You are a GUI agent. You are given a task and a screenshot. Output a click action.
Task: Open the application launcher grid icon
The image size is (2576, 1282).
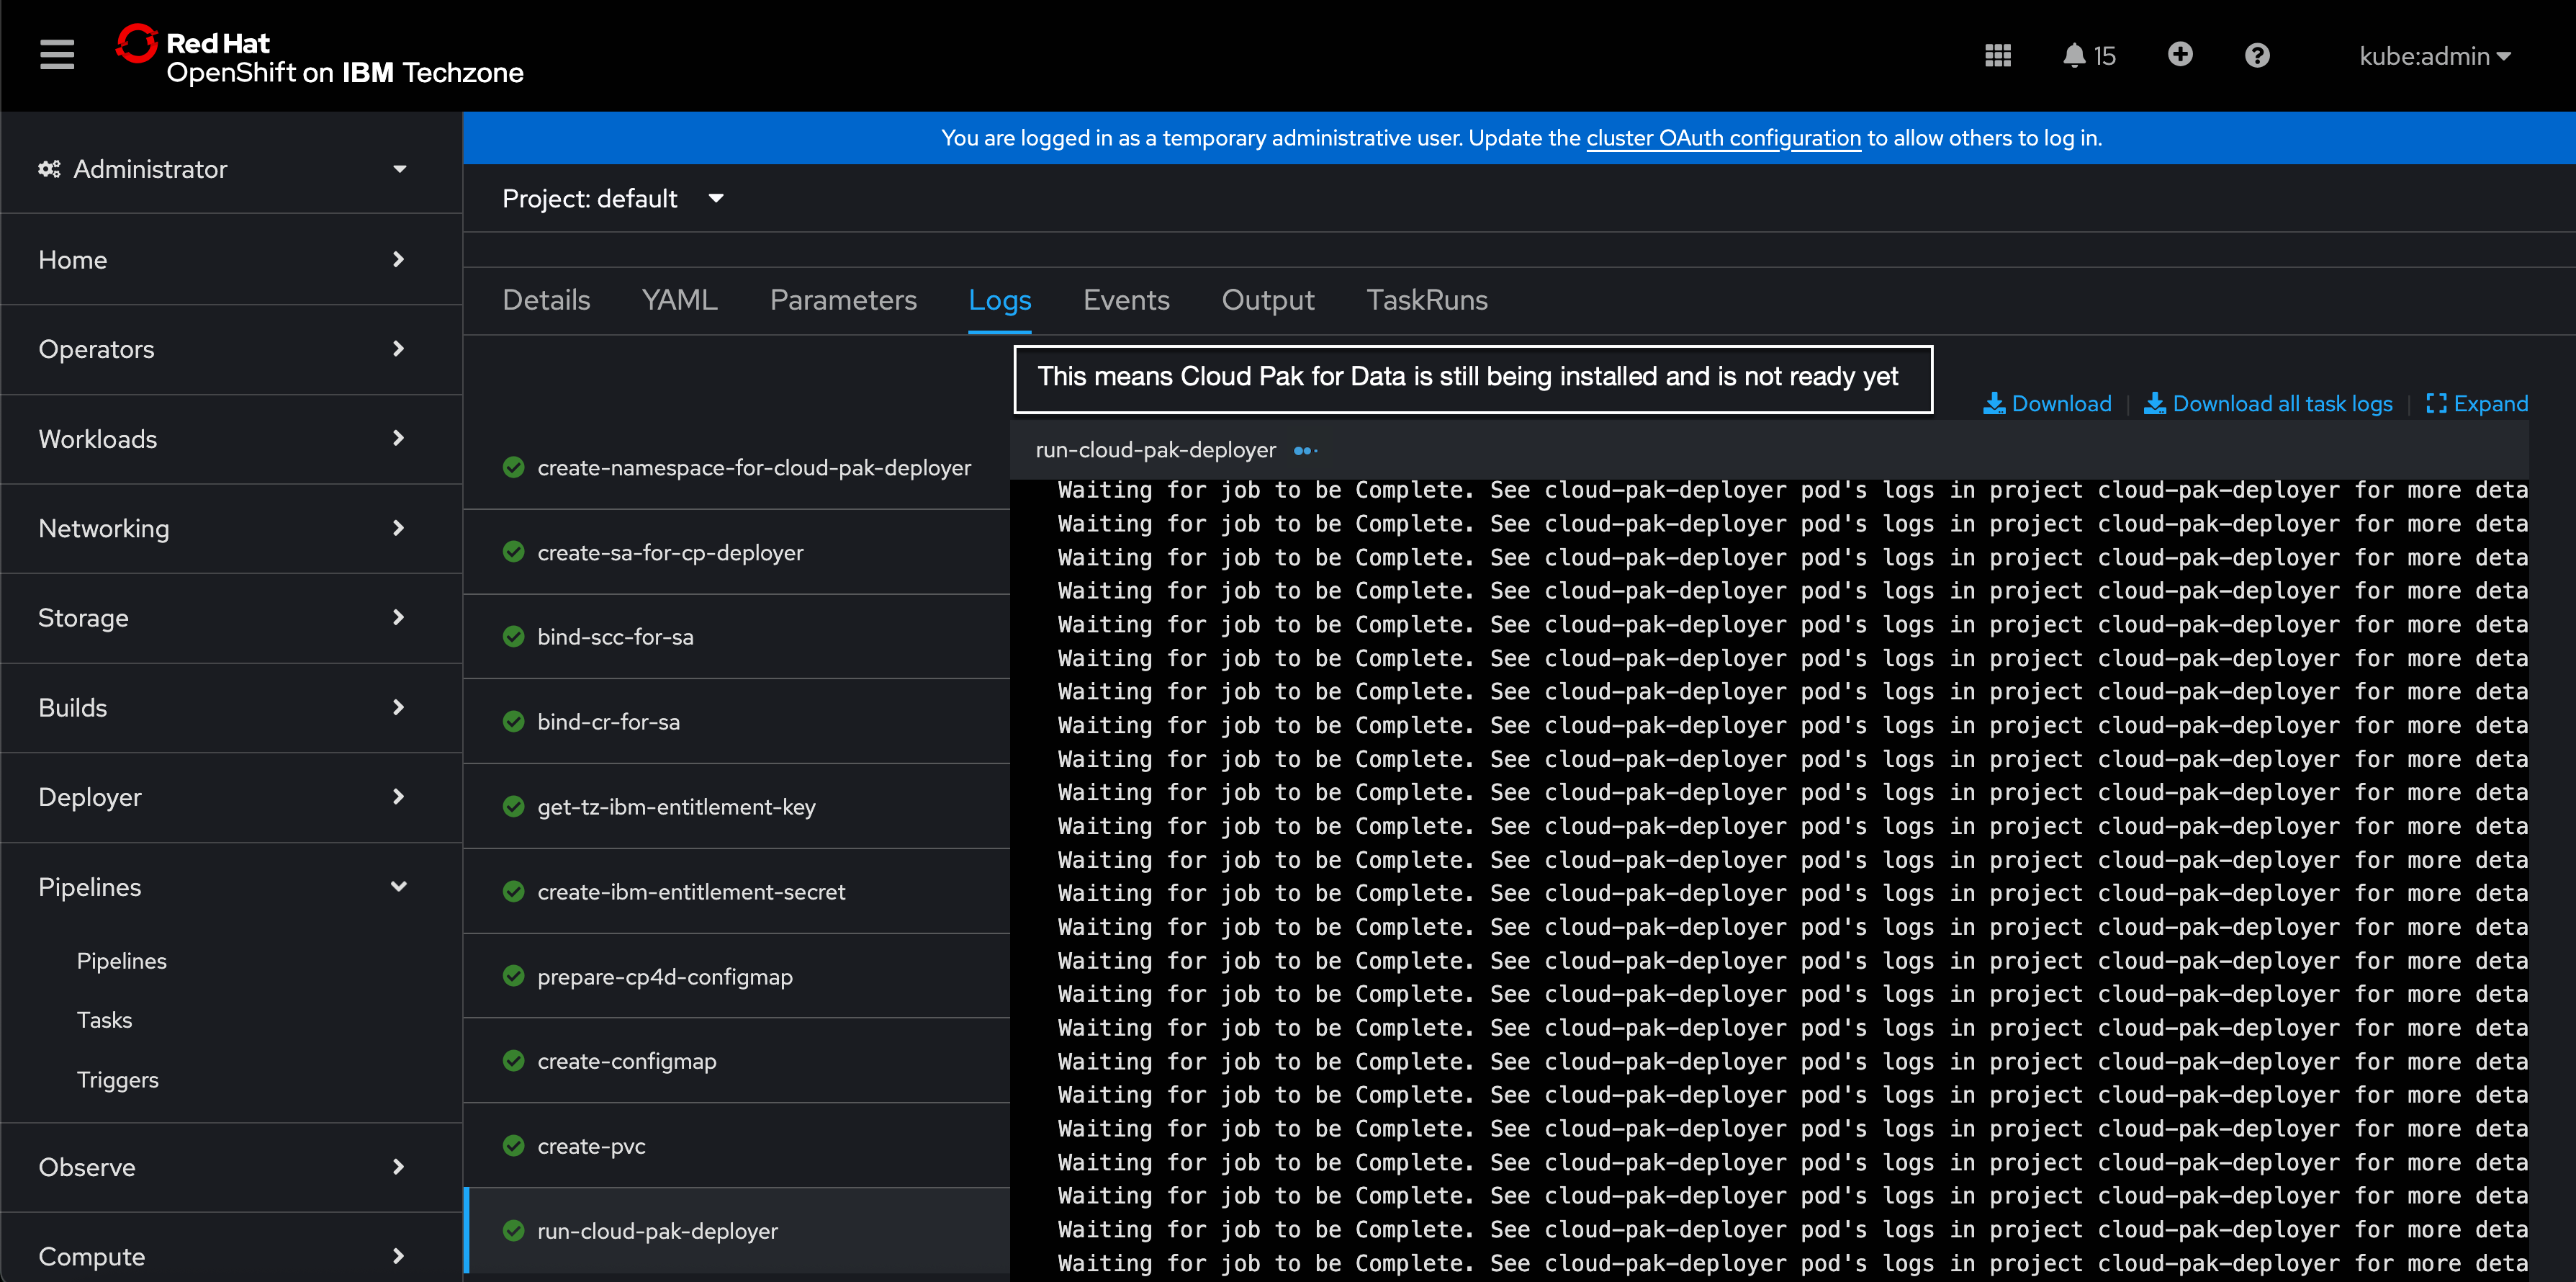(1997, 55)
